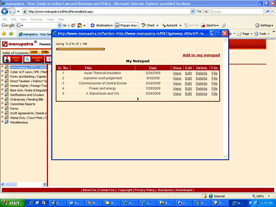
Task: Open the Edit menu
Action: [x=13, y=19]
